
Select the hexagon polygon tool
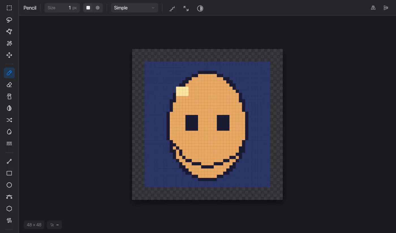tap(9, 209)
